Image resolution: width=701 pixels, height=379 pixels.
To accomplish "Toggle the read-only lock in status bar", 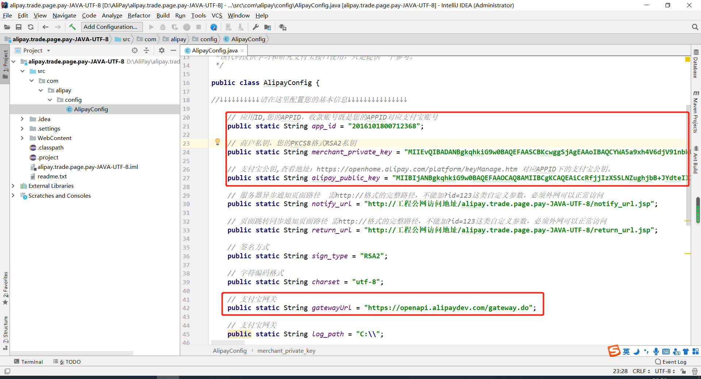I will pyautogui.click(x=683, y=371).
